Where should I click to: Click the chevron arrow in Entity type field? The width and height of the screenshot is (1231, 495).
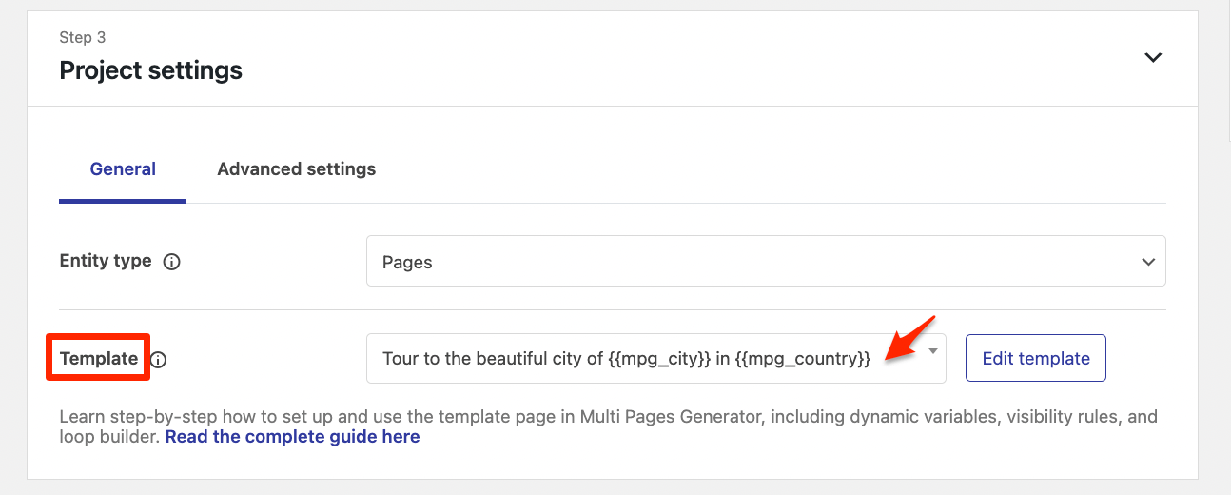click(x=1148, y=262)
